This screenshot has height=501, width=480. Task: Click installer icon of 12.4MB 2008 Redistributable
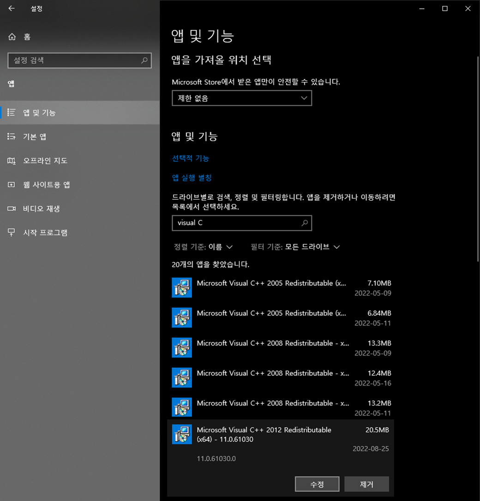pyautogui.click(x=182, y=377)
